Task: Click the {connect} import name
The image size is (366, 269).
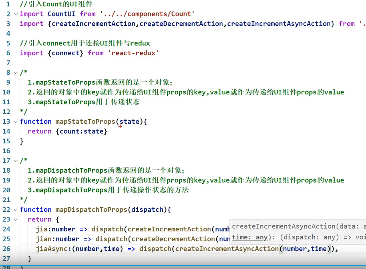Action: coord(66,53)
